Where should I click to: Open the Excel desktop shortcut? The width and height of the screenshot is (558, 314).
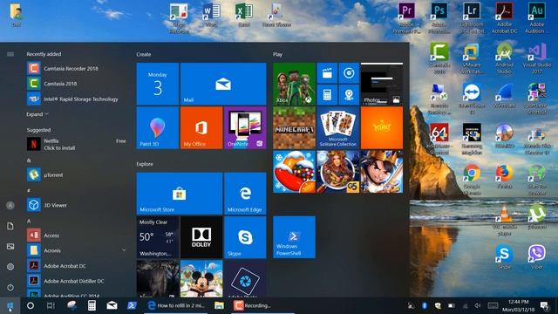tap(244, 15)
